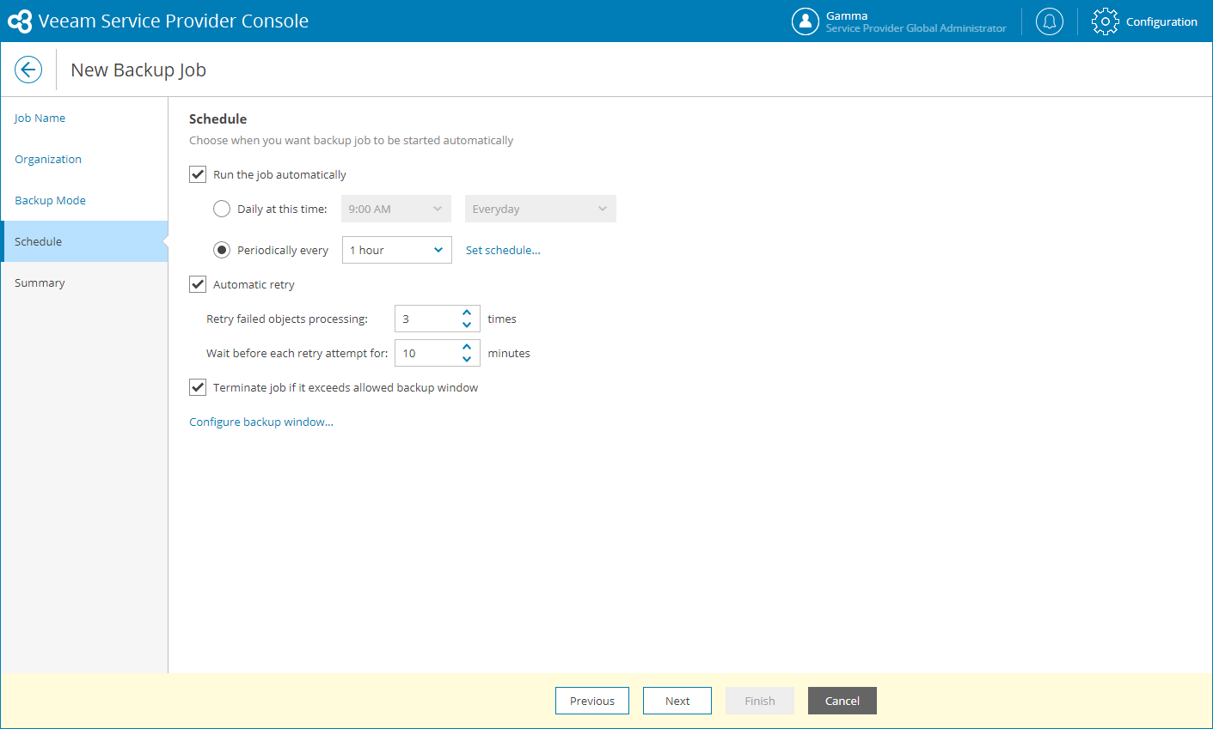Select the Schedule step

pyautogui.click(x=84, y=241)
